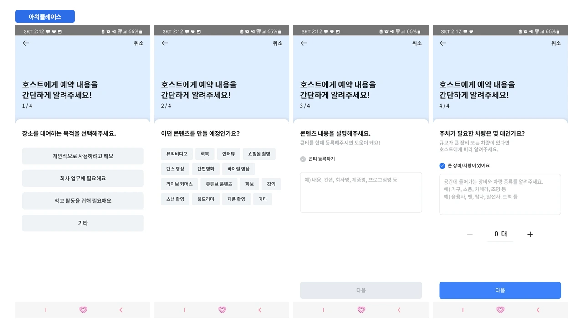
Task: Choose the 기타 chip on step 2/4 screen
Action: (263, 199)
